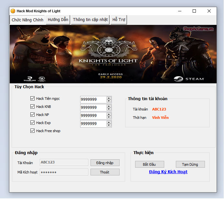Select the Hack Exp number field
This screenshot has width=224, height=199.
(93, 124)
